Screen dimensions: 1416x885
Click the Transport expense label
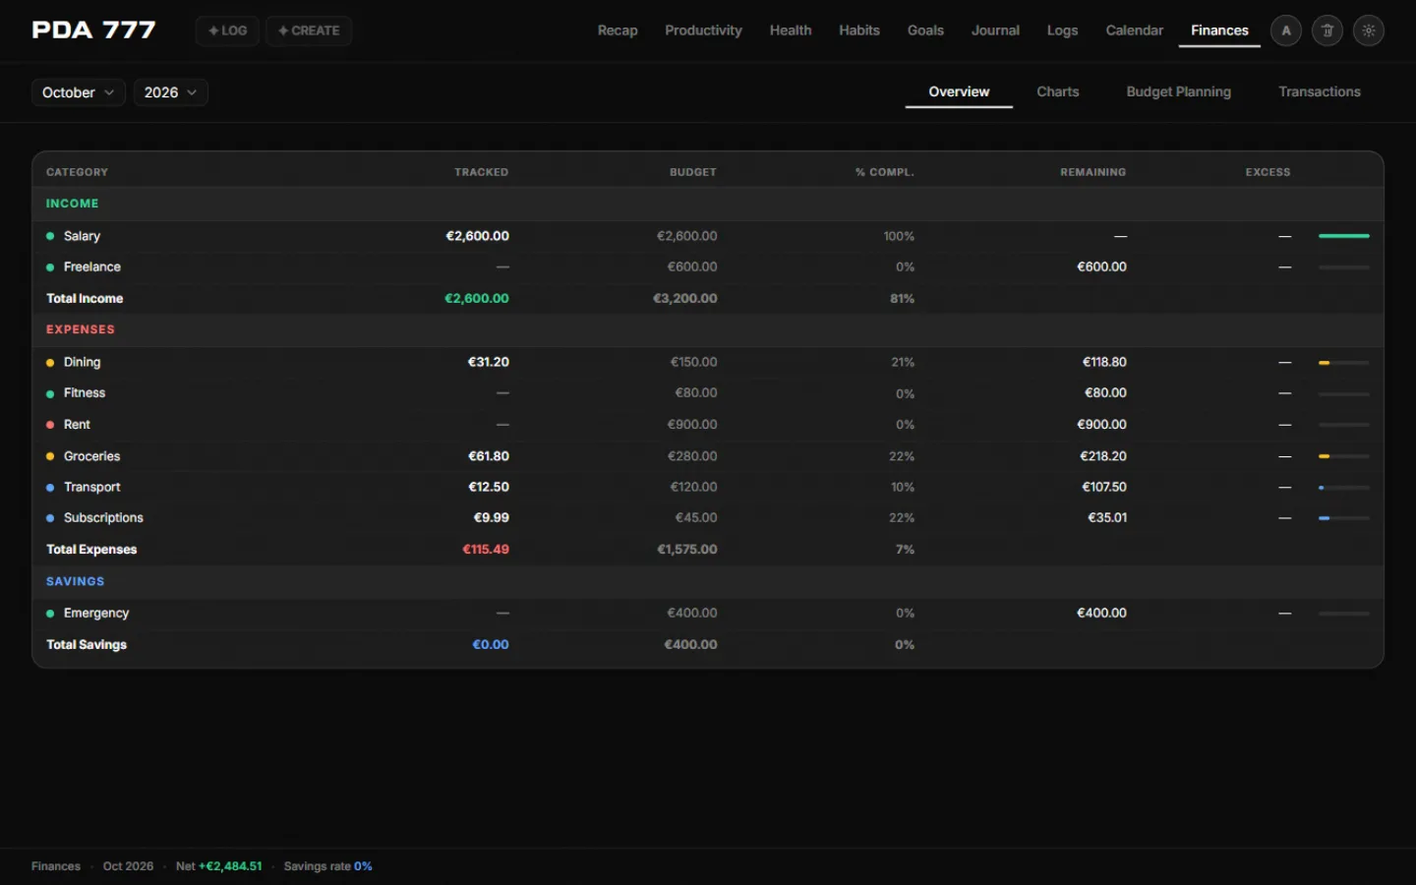coord(91,487)
